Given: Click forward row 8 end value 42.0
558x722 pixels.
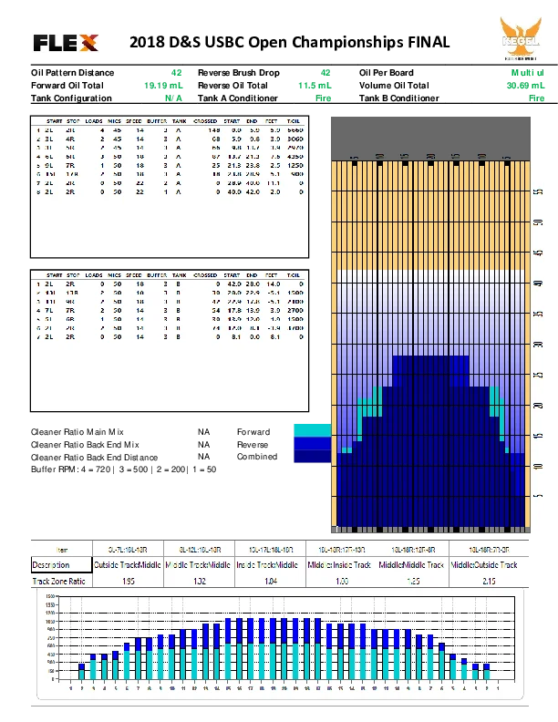Looking at the screenshot, I should (x=253, y=192).
